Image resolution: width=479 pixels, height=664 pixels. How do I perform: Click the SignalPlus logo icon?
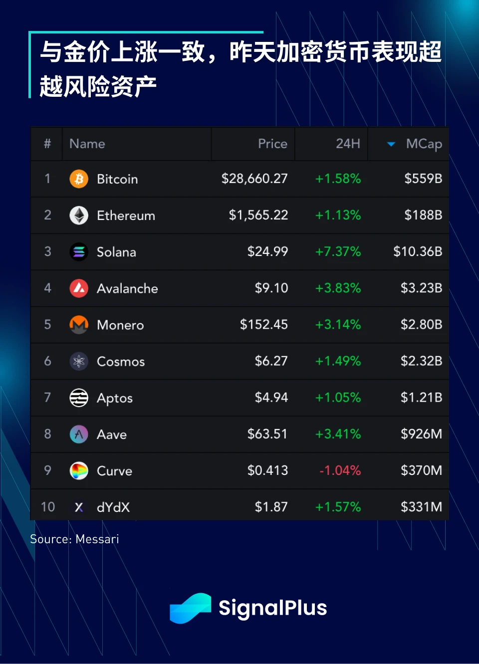pyautogui.click(x=190, y=608)
